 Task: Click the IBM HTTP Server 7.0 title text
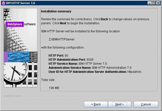(x=20, y=3)
